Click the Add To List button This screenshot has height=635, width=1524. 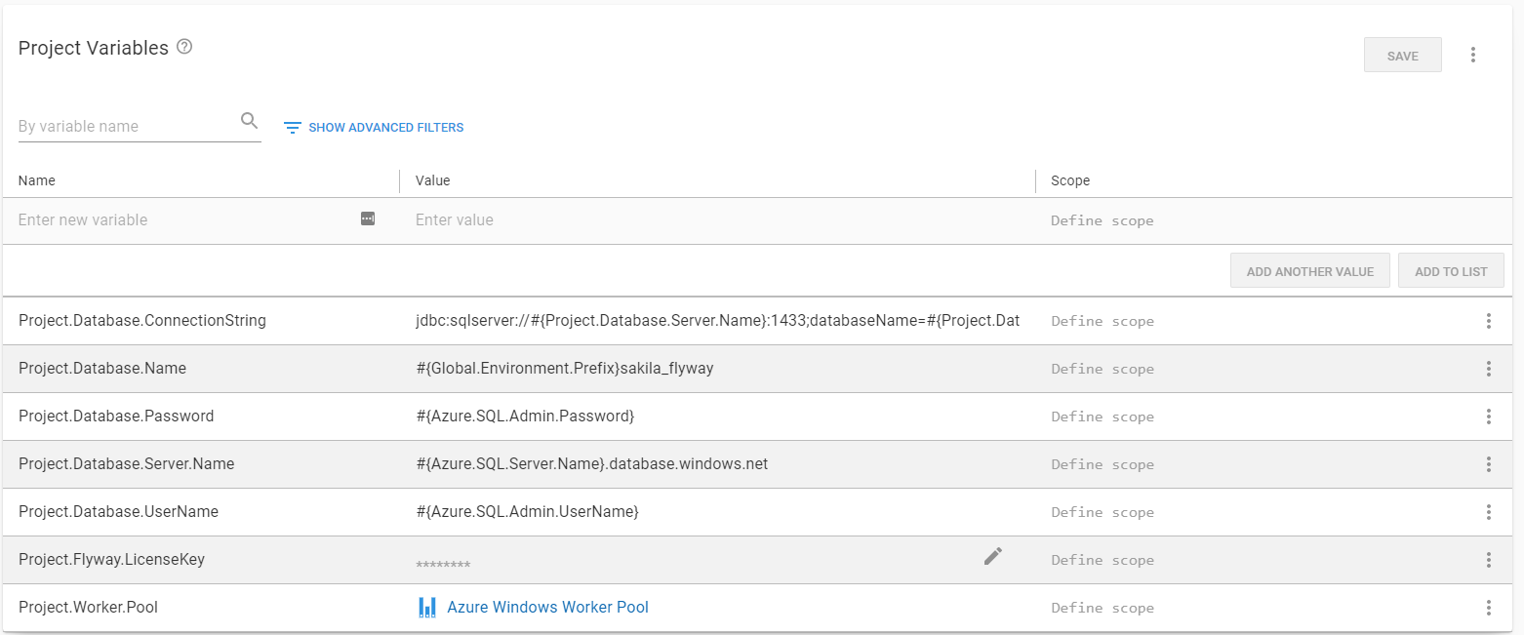pyautogui.click(x=1451, y=271)
